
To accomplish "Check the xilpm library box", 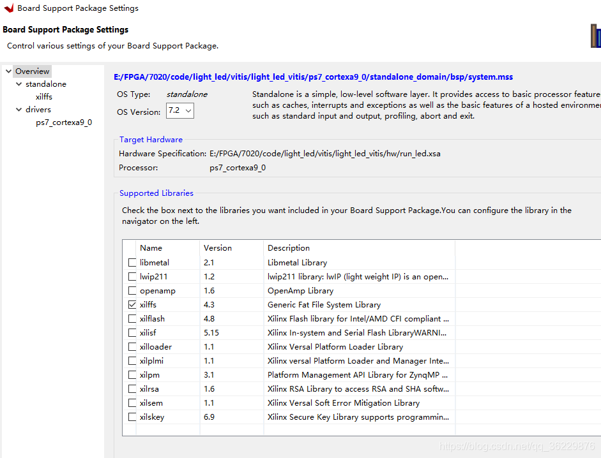I will (x=132, y=375).
